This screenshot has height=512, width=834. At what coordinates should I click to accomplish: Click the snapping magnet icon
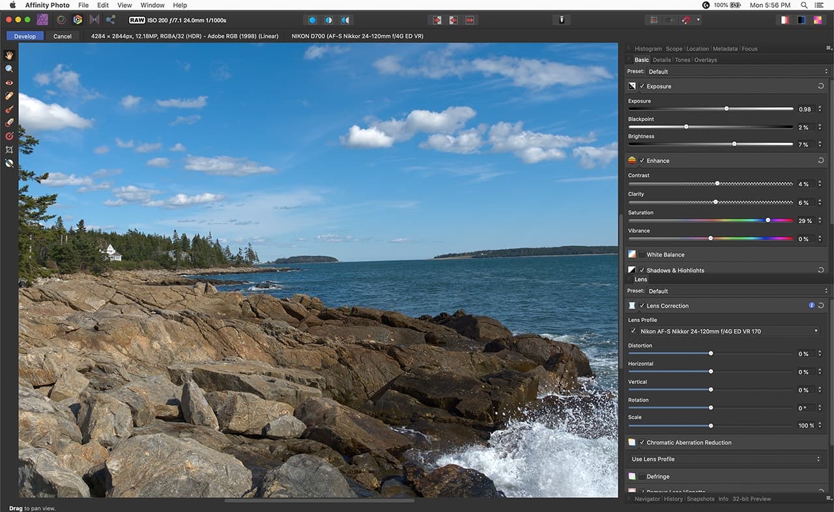click(x=686, y=20)
